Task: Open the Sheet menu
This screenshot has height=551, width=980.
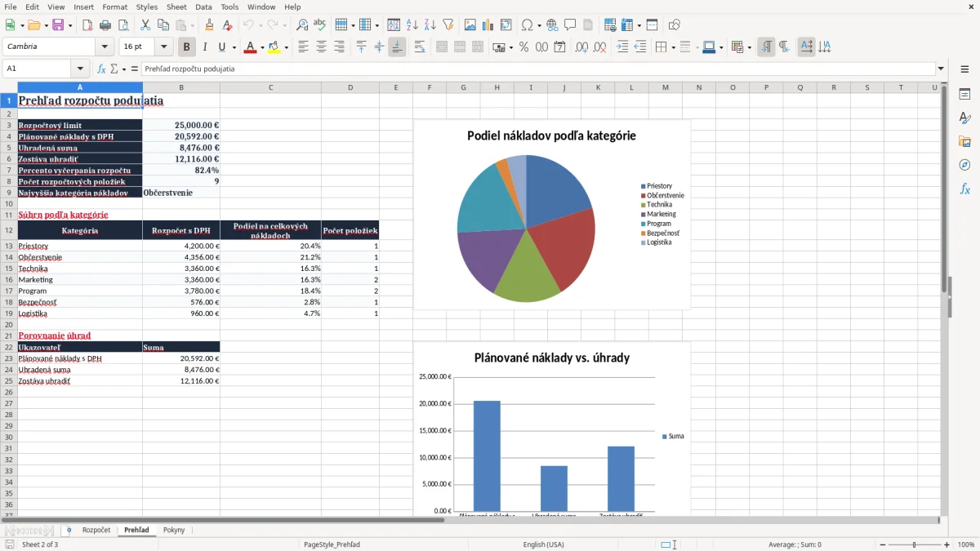Action: [176, 7]
